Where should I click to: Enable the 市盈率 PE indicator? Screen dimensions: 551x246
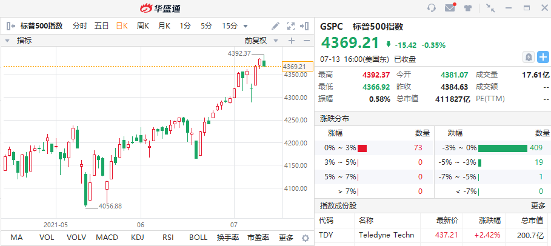[x=258, y=238]
